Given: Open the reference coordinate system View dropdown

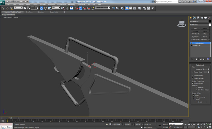Looking at the screenshot, I should 56,8.
